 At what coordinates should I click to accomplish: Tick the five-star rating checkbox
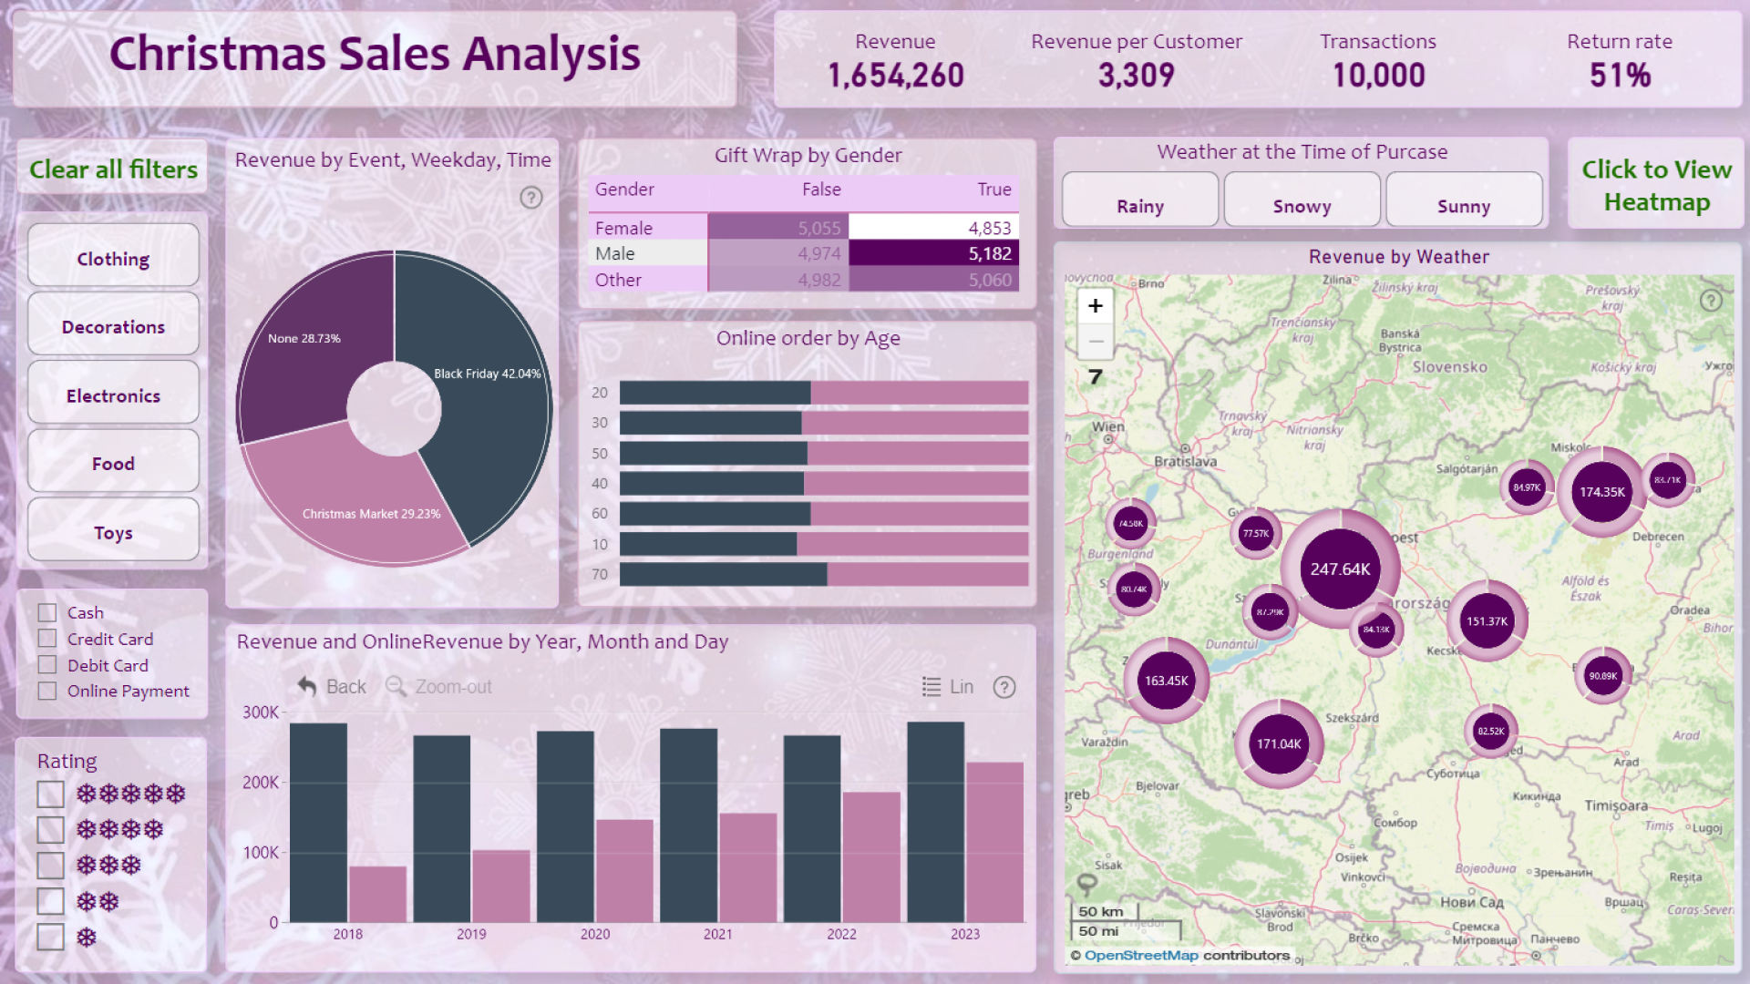50,794
